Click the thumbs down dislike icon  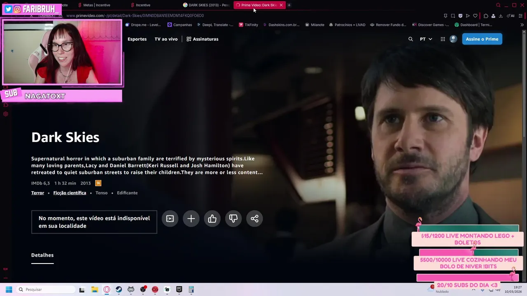(233, 219)
